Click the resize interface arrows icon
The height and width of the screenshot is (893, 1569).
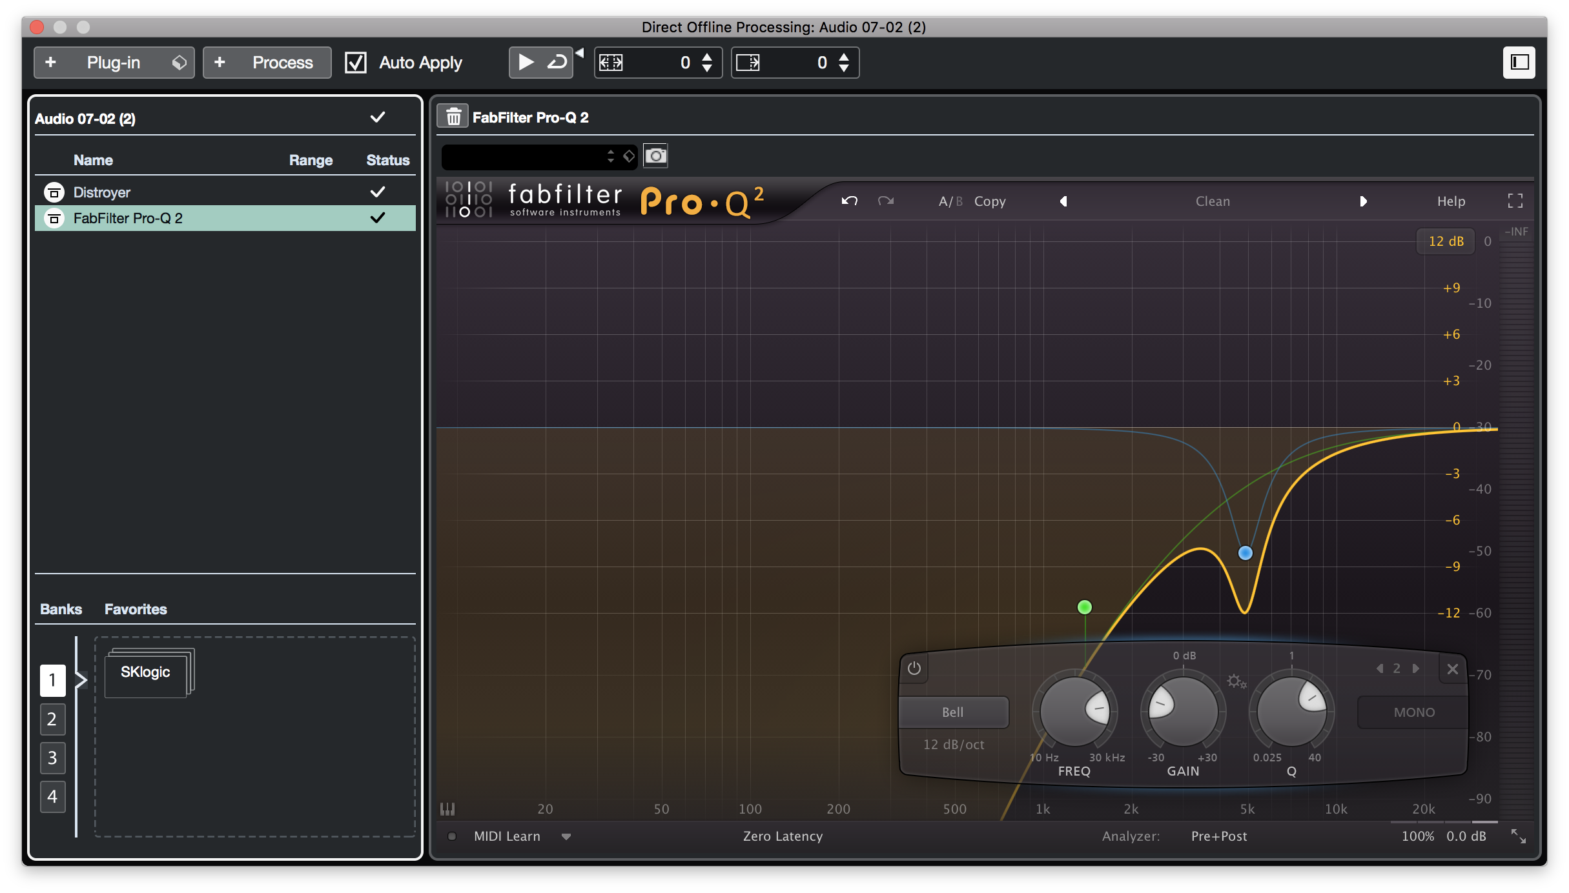pyautogui.click(x=1519, y=836)
